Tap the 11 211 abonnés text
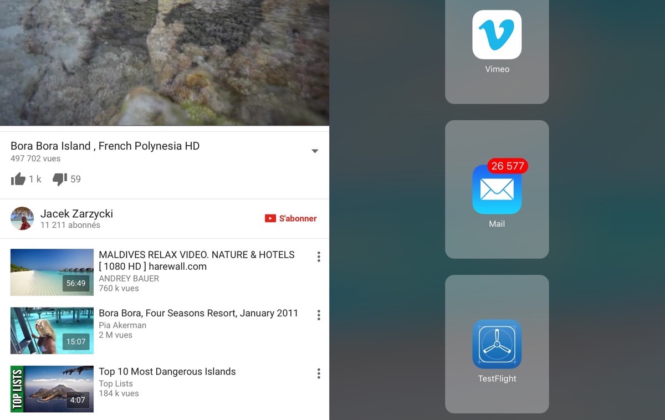The image size is (665, 420). tap(70, 226)
